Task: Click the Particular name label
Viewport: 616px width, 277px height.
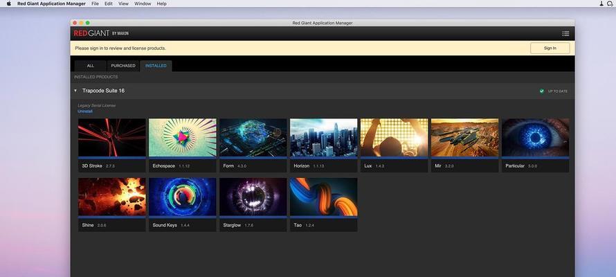Action: [x=515, y=166]
